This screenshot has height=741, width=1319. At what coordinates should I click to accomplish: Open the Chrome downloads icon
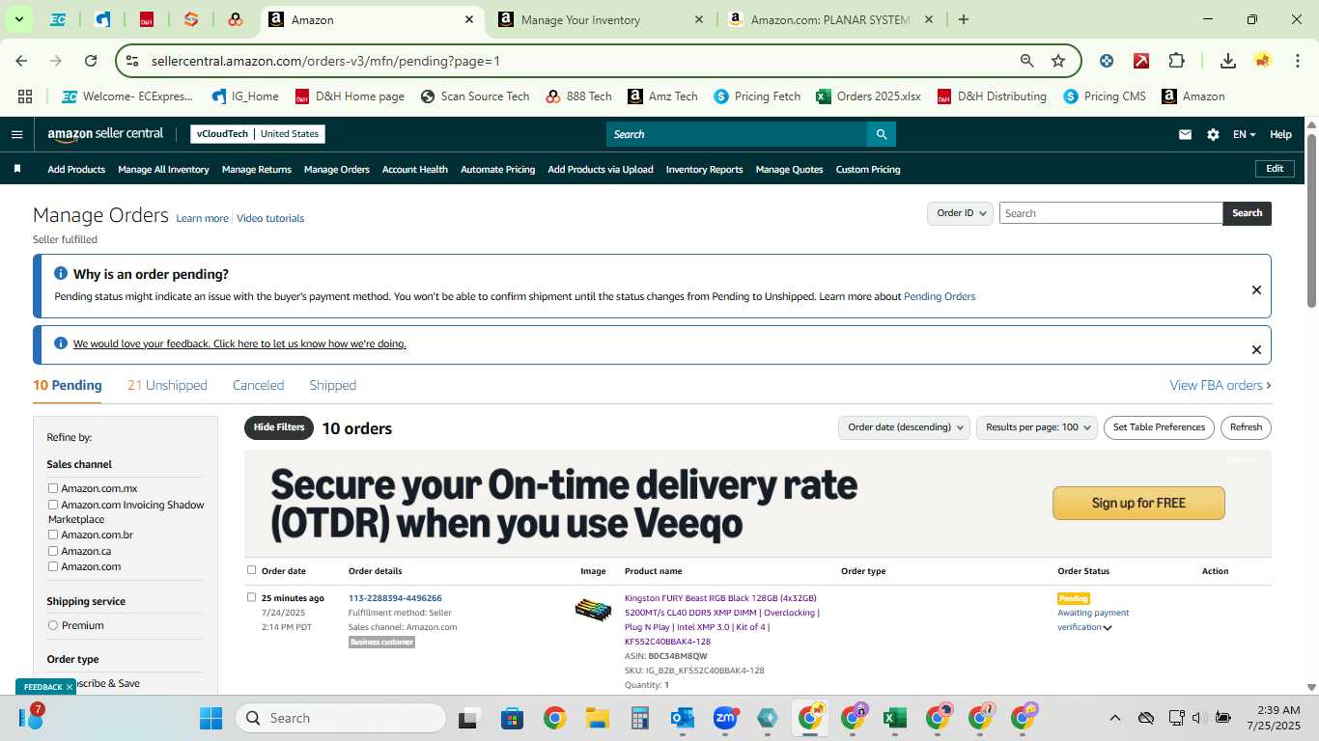click(x=1228, y=61)
